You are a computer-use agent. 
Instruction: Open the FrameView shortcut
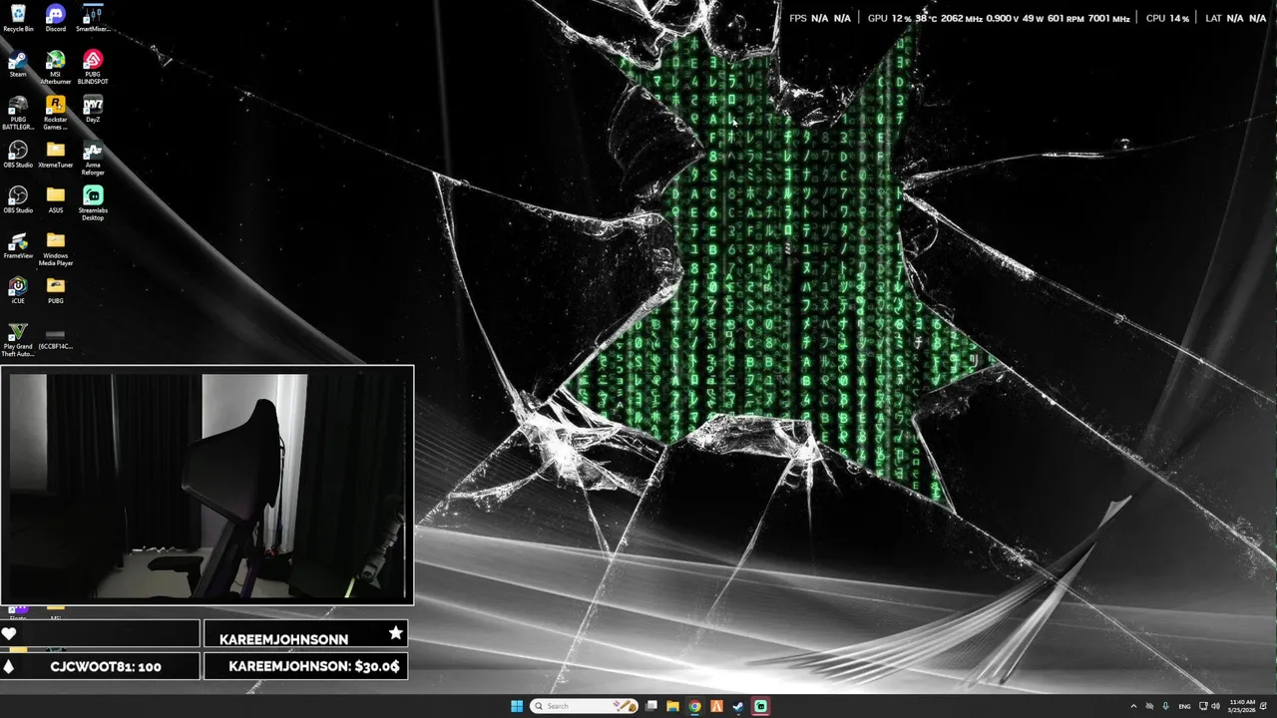click(x=18, y=246)
